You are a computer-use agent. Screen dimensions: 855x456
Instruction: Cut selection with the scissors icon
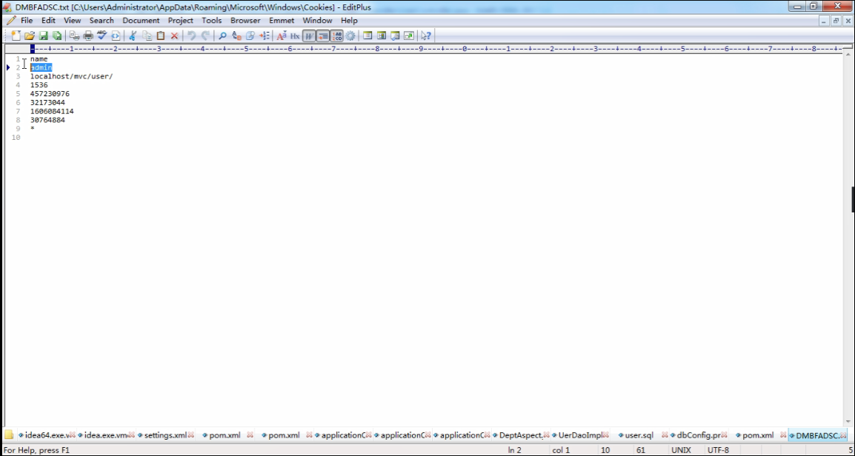[x=133, y=36]
